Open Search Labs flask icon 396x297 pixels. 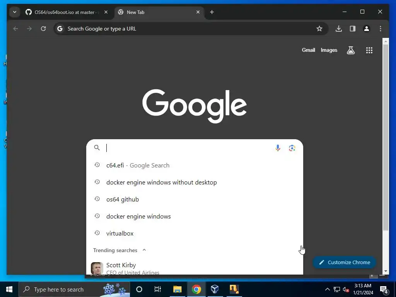350,50
